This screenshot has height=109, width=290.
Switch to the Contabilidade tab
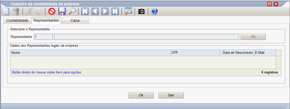pos(17,20)
